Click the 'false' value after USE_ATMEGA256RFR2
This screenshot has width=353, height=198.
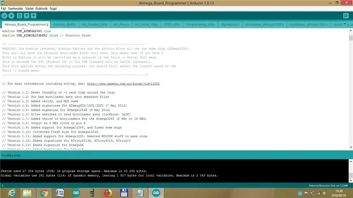[53, 36]
